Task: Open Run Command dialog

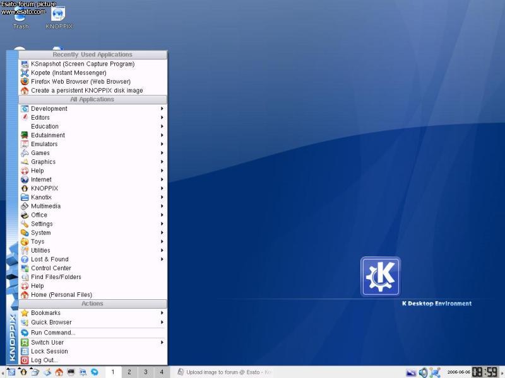Action: click(93, 333)
